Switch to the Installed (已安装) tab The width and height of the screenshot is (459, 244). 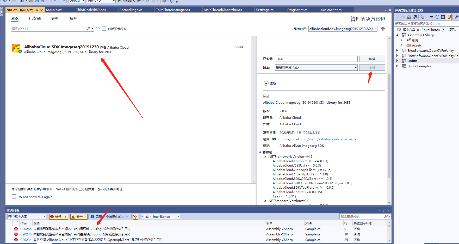(35, 18)
